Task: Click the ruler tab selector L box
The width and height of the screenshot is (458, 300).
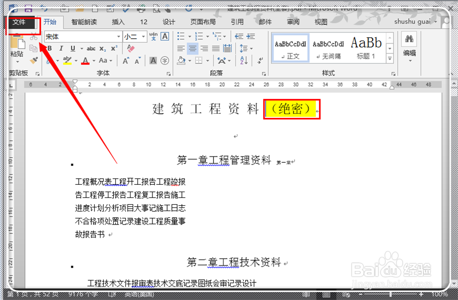Action: pyautogui.click(x=11, y=85)
